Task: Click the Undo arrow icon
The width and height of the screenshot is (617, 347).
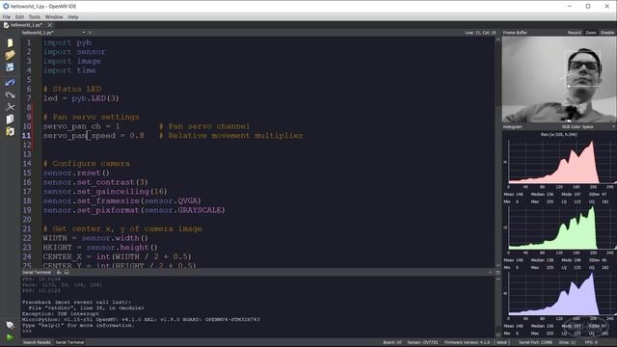Action: [x=10, y=83]
